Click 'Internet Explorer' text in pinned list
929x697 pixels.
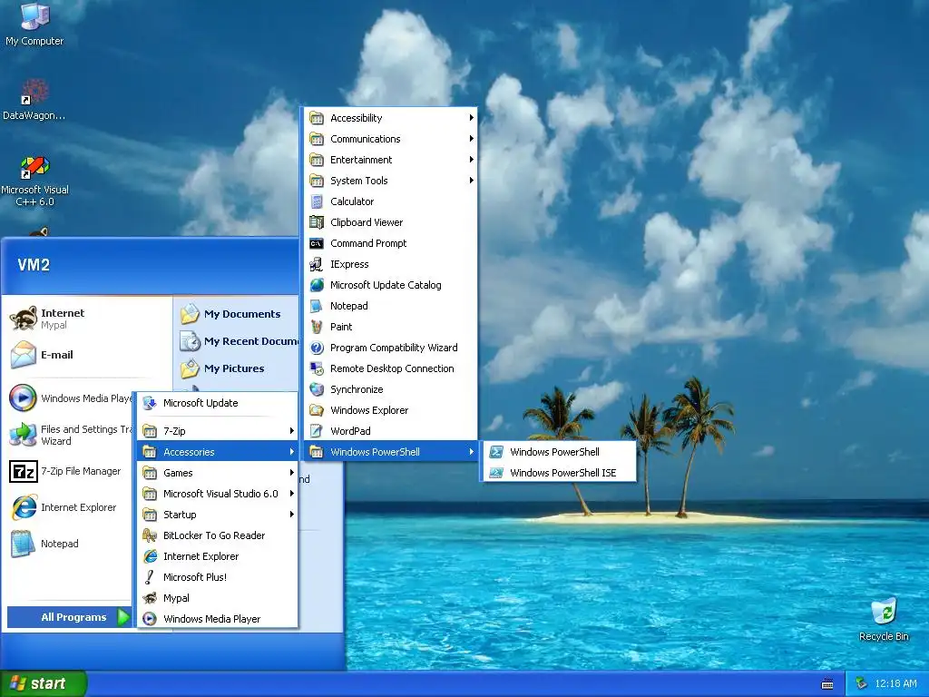[x=78, y=507]
